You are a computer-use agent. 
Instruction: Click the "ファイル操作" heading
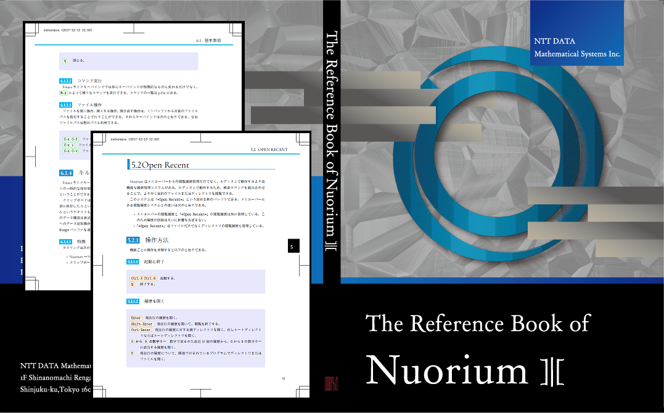(89, 105)
